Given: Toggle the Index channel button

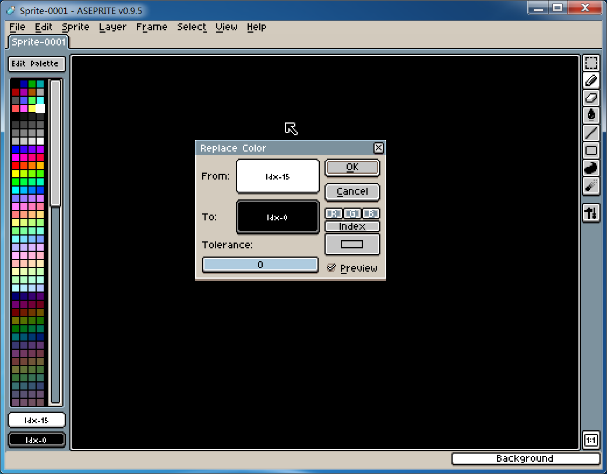Looking at the screenshot, I should point(352,226).
